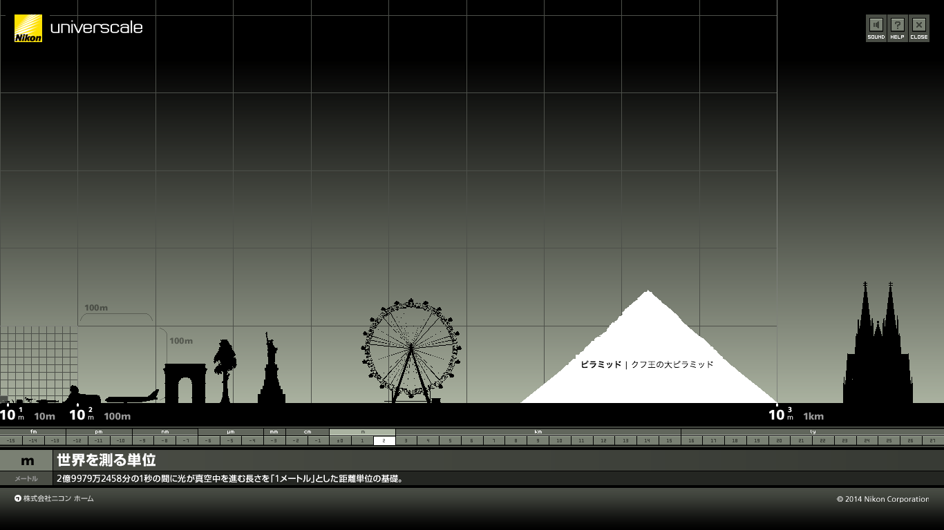
Task: Go to scale exponent -12
Action: point(77,440)
